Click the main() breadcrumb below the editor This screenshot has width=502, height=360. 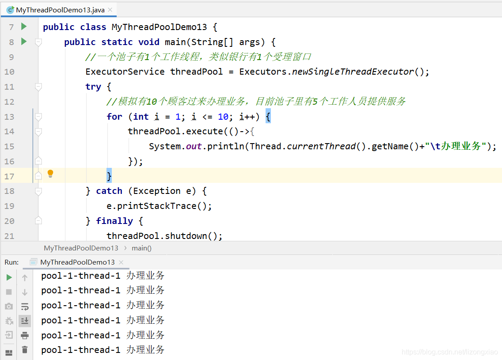141,248
